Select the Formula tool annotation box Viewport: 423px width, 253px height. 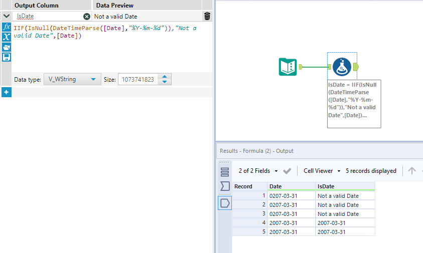354,104
